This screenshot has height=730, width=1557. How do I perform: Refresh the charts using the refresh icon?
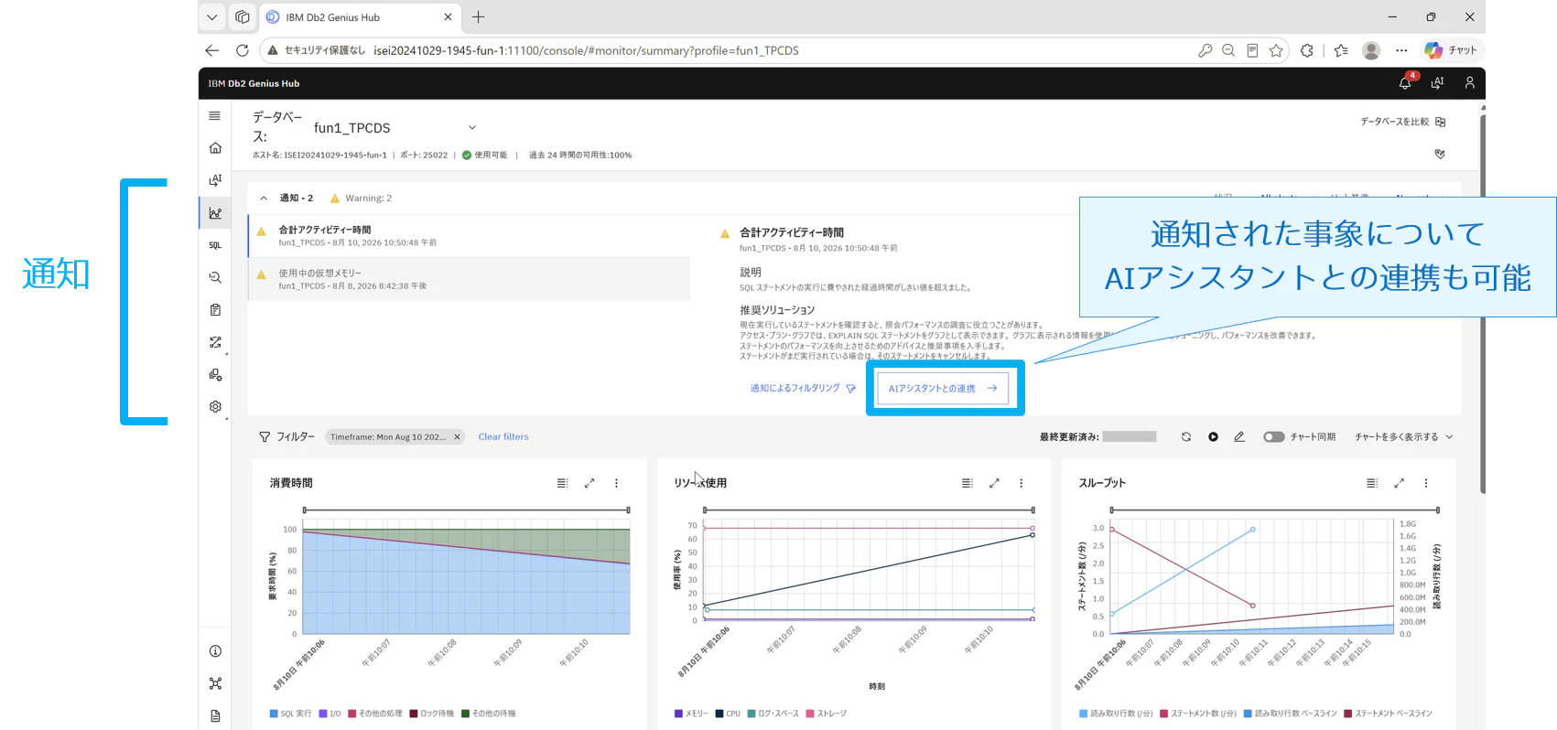[x=1186, y=437]
